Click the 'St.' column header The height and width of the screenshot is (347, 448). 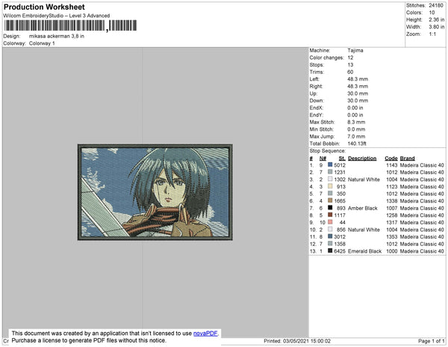(342, 159)
